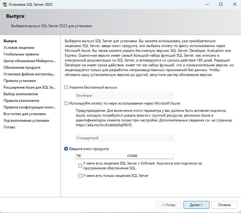The height and width of the screenshot is (213, 241).
Task: Select pay-as-you-go via Microsoft Azure option
Action: pos(66,103)
